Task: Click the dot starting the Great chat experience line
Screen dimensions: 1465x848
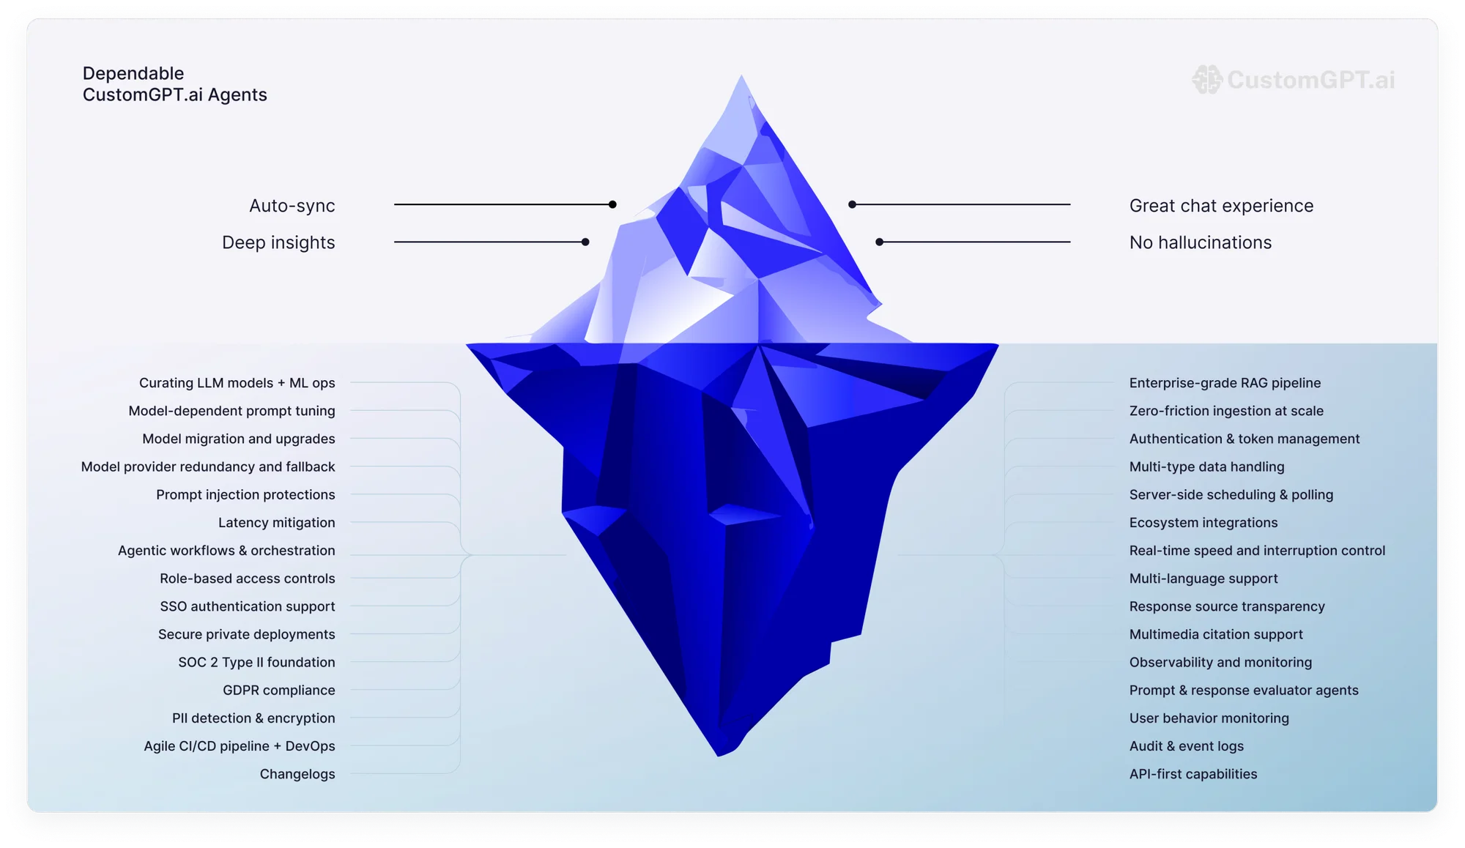Action: [x=852, y=204]
